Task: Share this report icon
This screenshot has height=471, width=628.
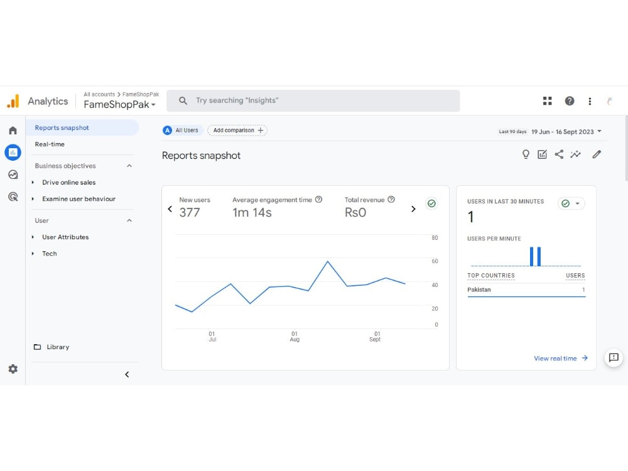Action: point(559,154)
